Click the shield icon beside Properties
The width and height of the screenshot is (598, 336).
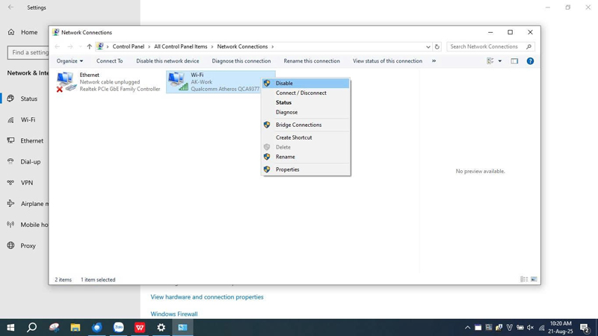click(267, 169)
